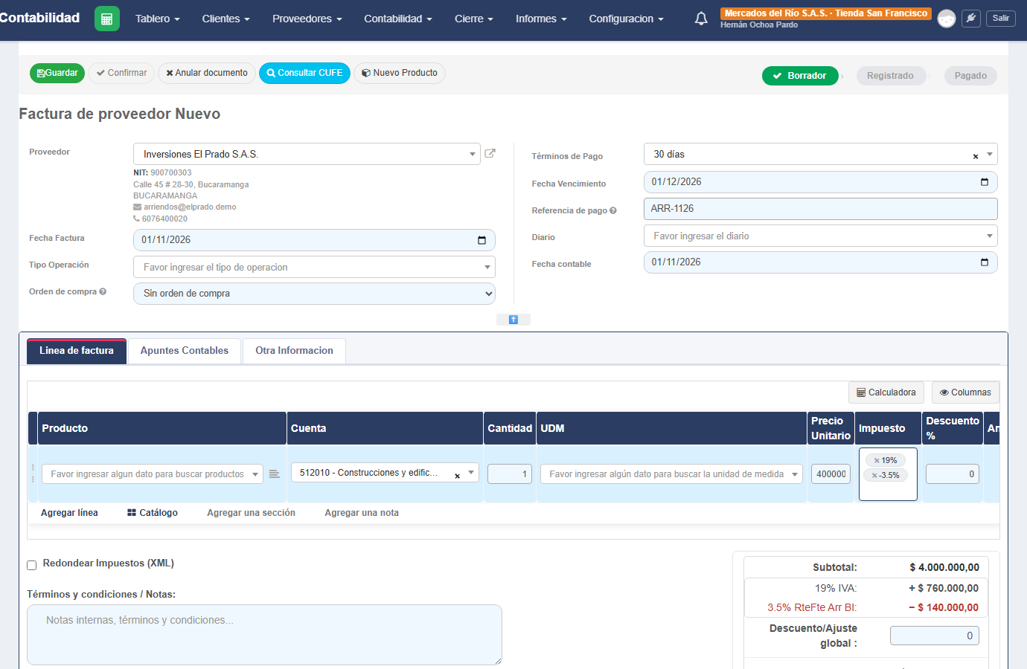Screen dimensions: 1027x669
Task: Open the user avatar in the header
Action: [947, 19]
